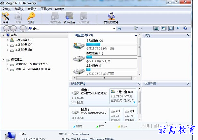Image resolution: width=198 pixels, height=140 pixels.
Task: Toggle the preview panel picture icon
Action: pos(156,29)
